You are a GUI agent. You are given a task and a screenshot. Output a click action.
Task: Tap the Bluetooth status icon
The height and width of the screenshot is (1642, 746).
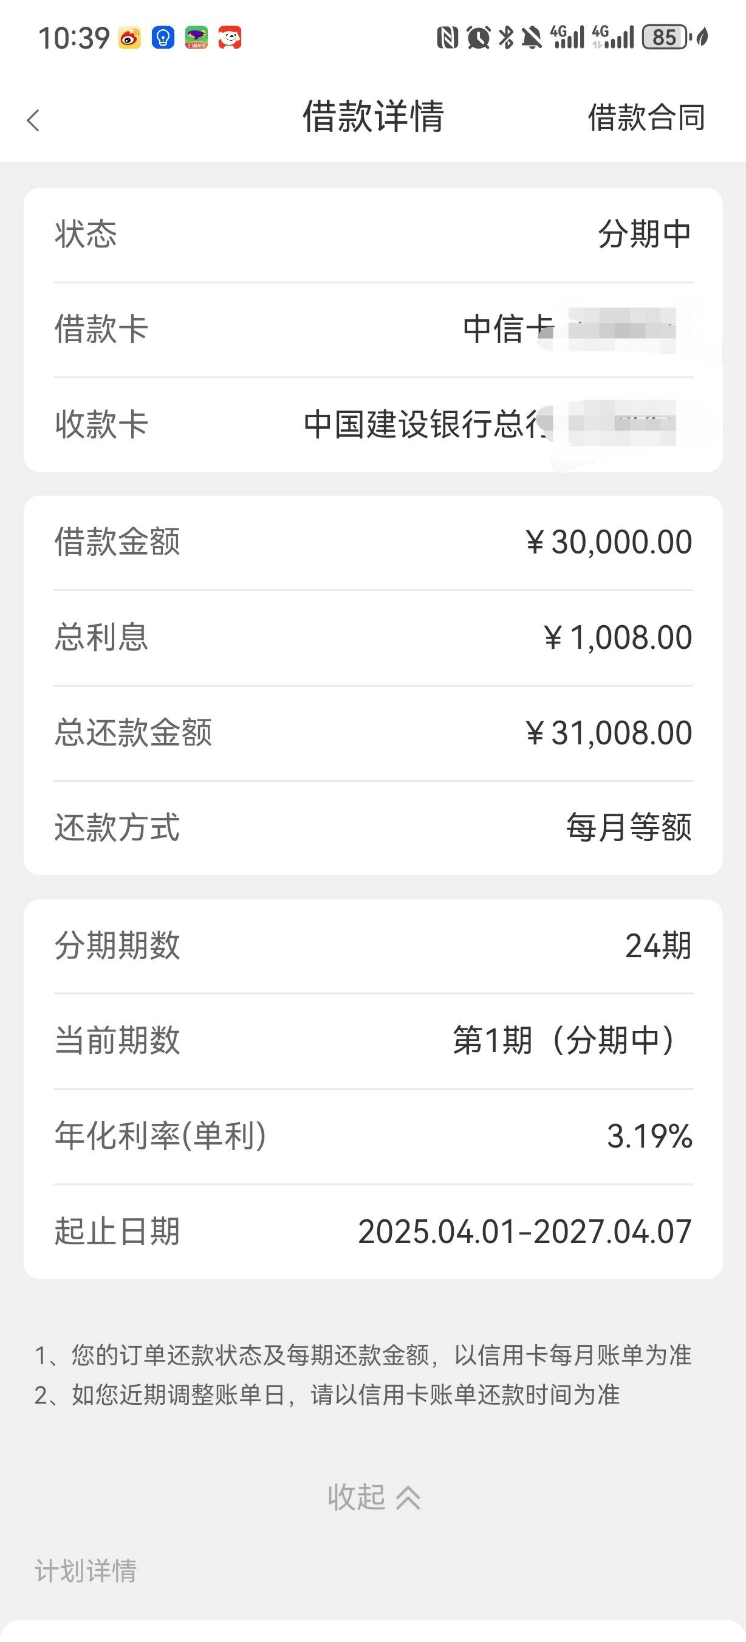pyautogui.click(x=506, y=38)
